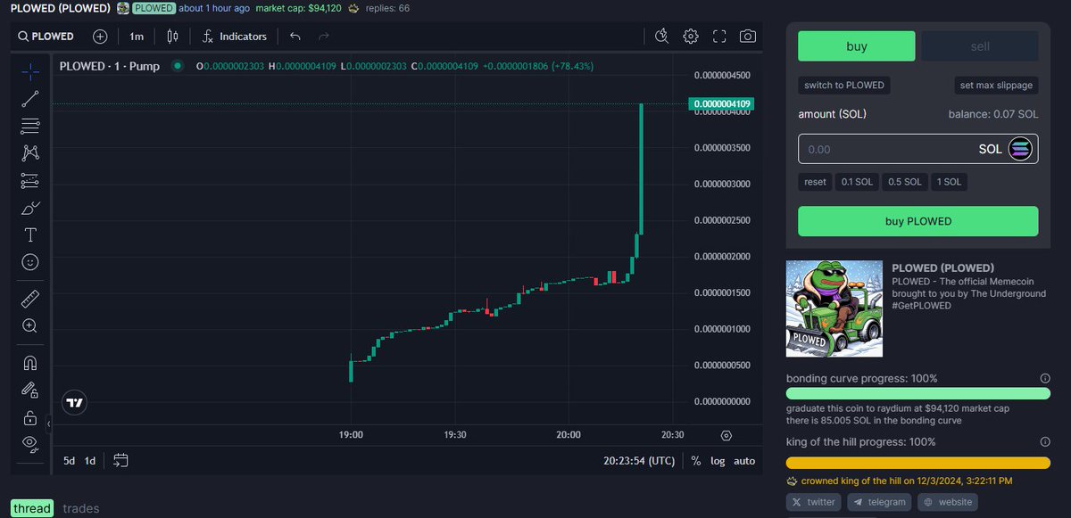Select the trend line drawing tool

pos(29,98)
